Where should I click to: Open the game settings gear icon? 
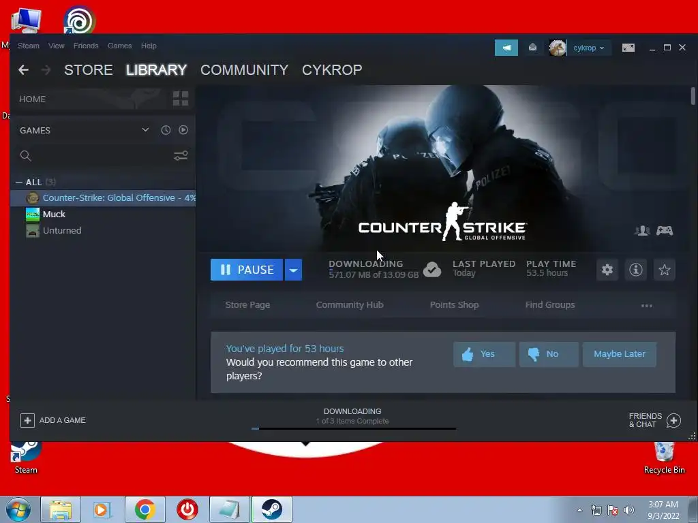pyautogui.click(x=607, y=270)
